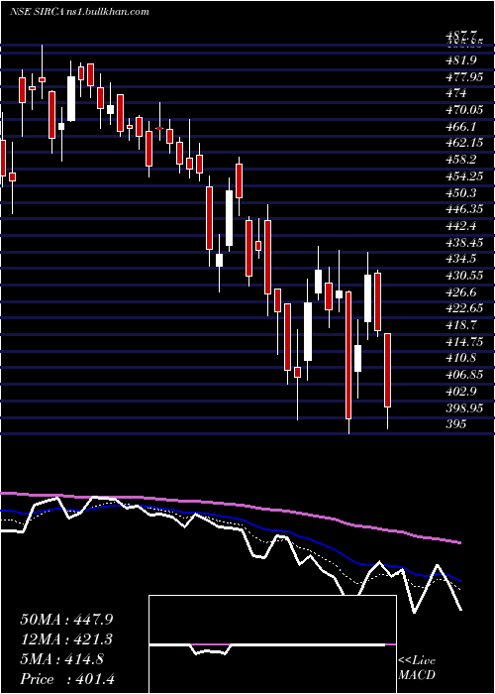Click the 481.9 price axis label

(x=463, y=60)
